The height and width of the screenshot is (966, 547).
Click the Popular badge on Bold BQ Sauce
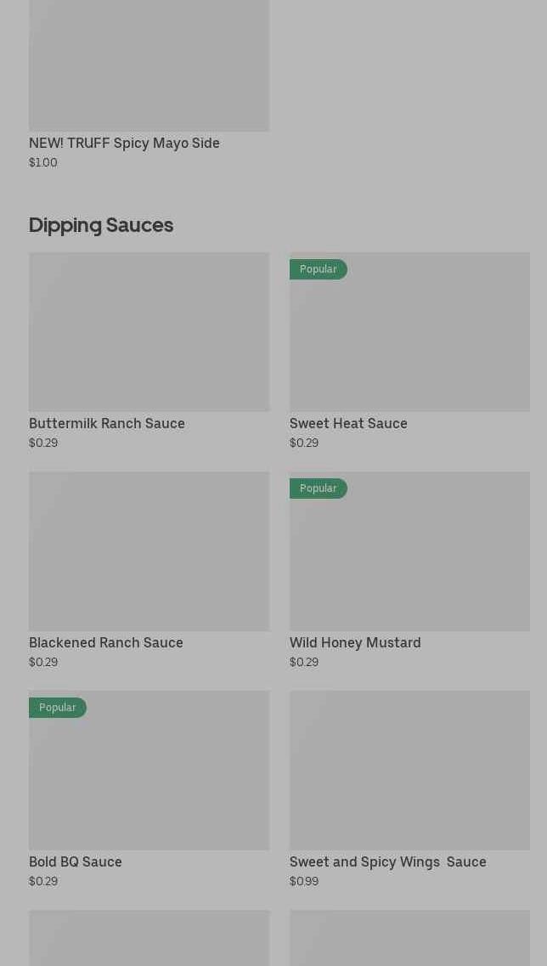tap(58, 708)
